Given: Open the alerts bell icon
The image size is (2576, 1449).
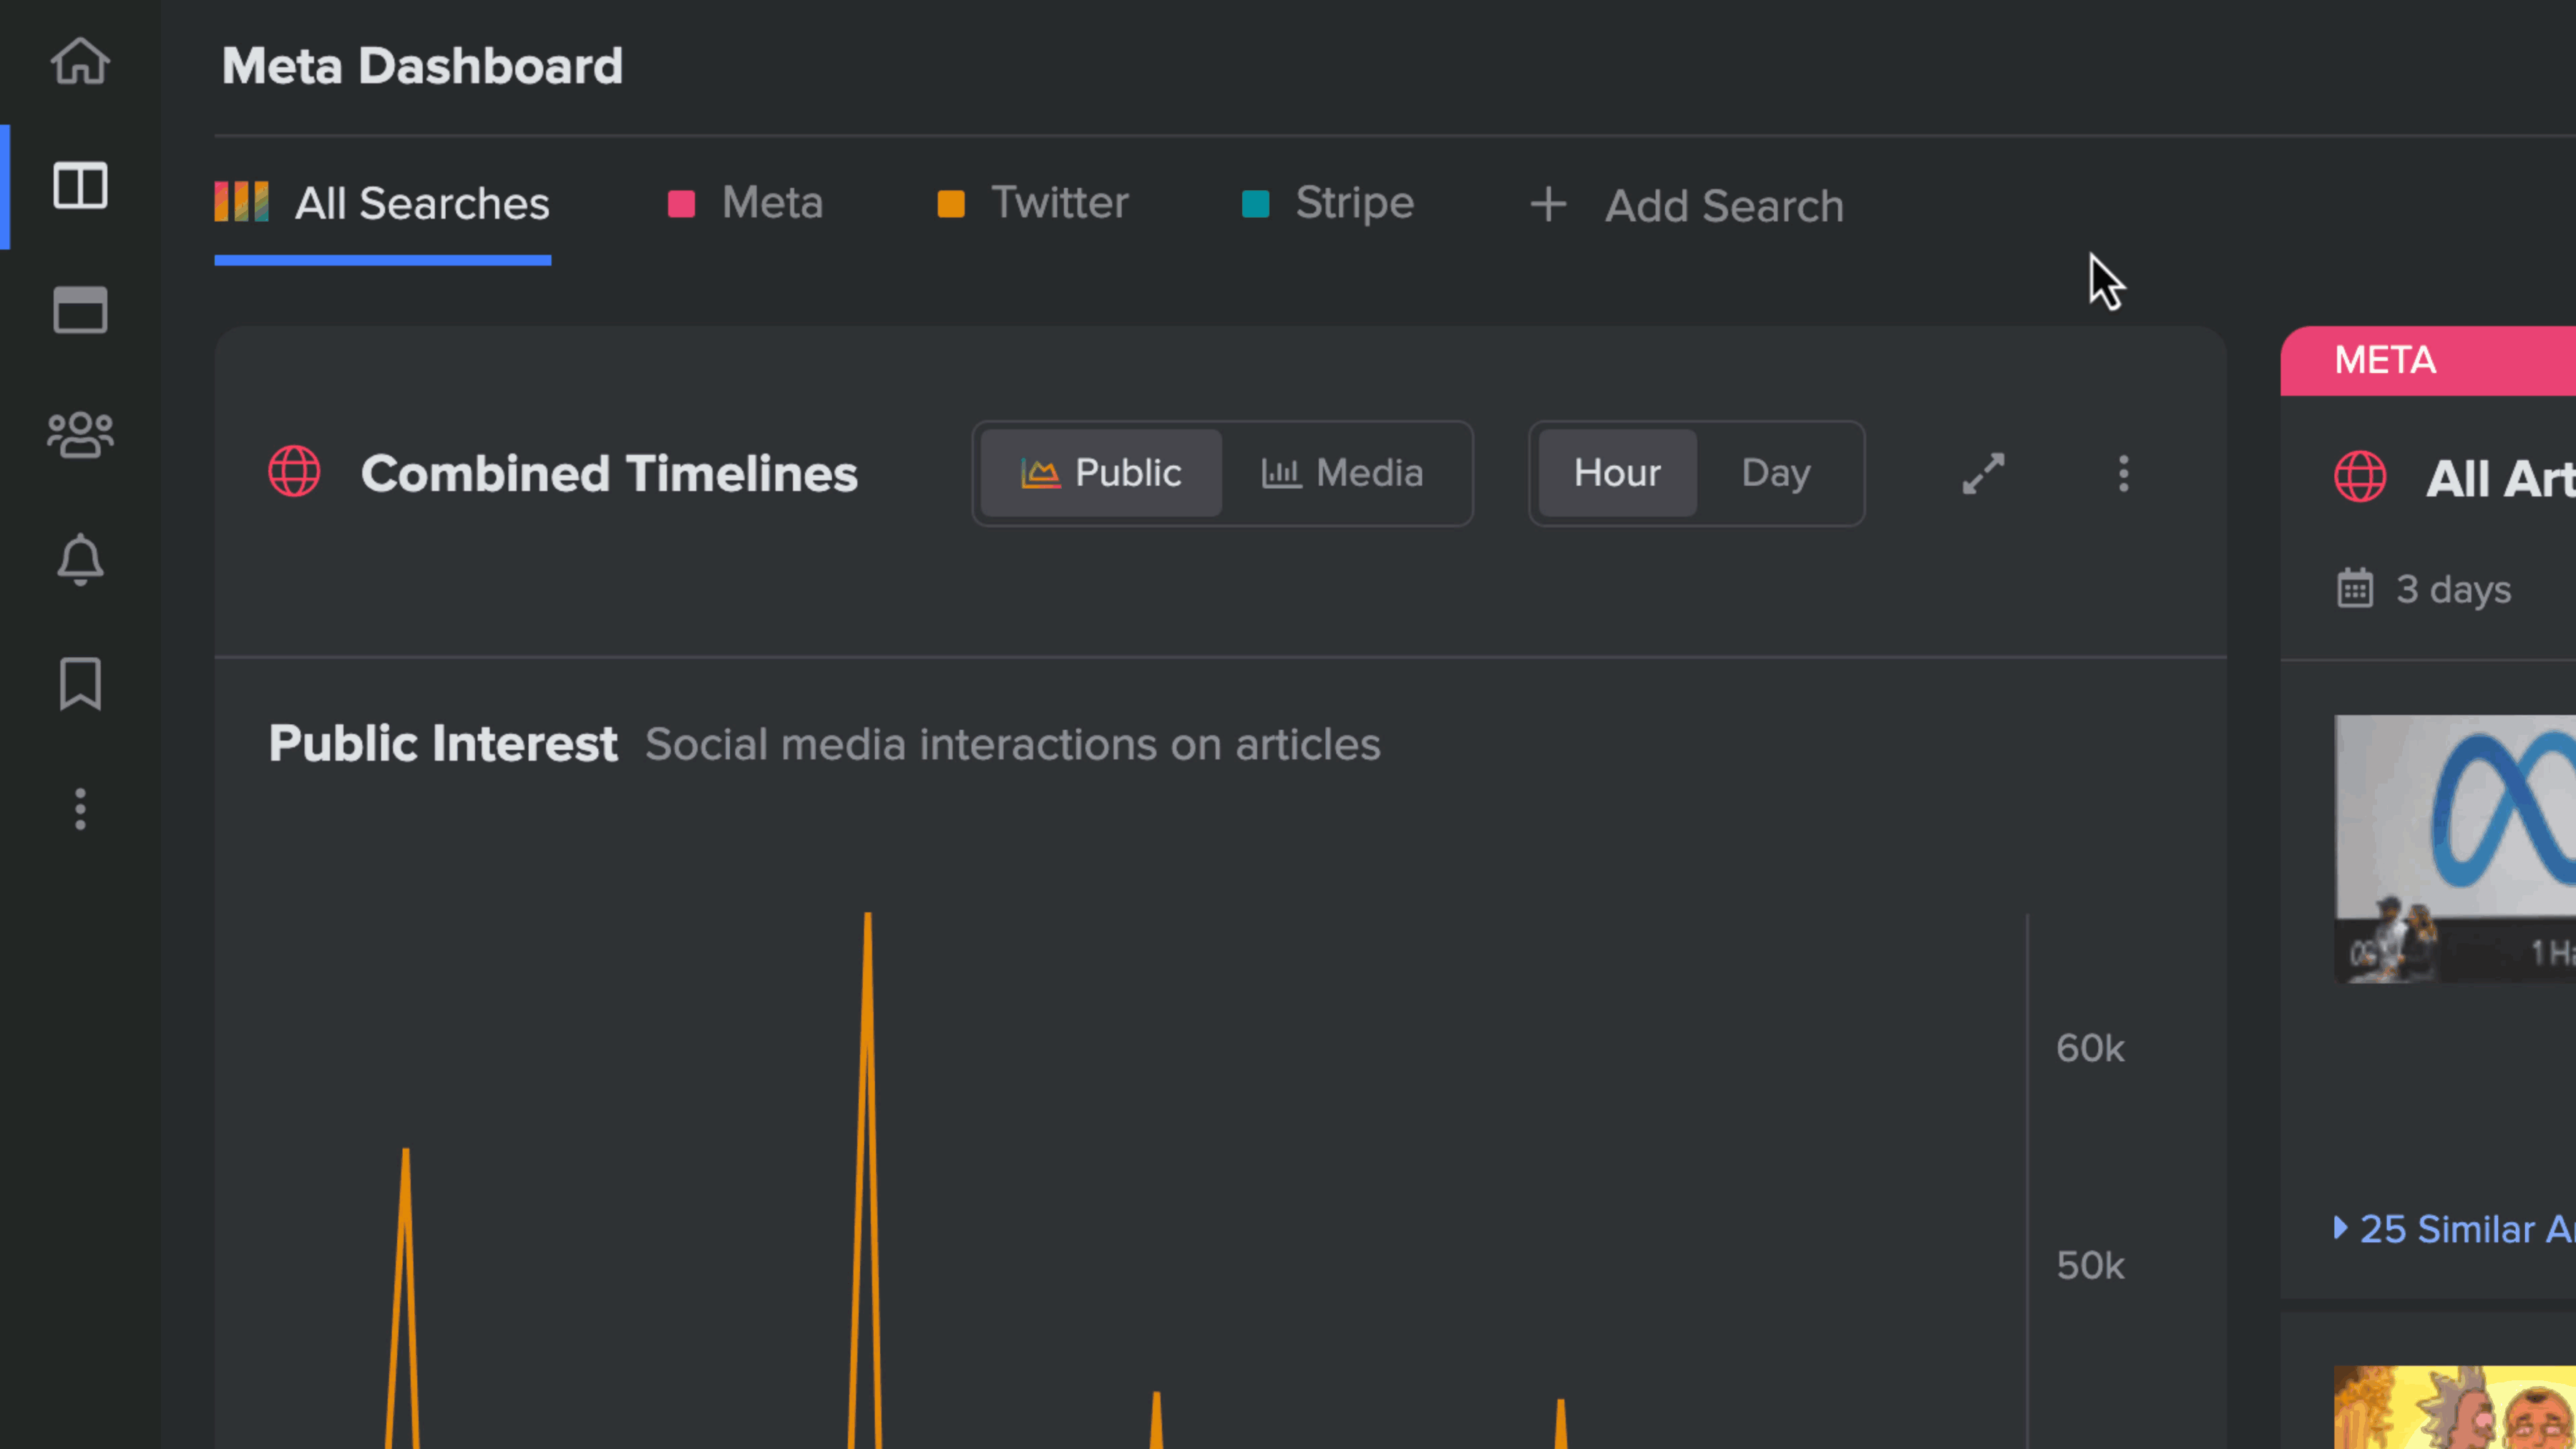Looking at the screenshot, I should (x=80, y=559).
